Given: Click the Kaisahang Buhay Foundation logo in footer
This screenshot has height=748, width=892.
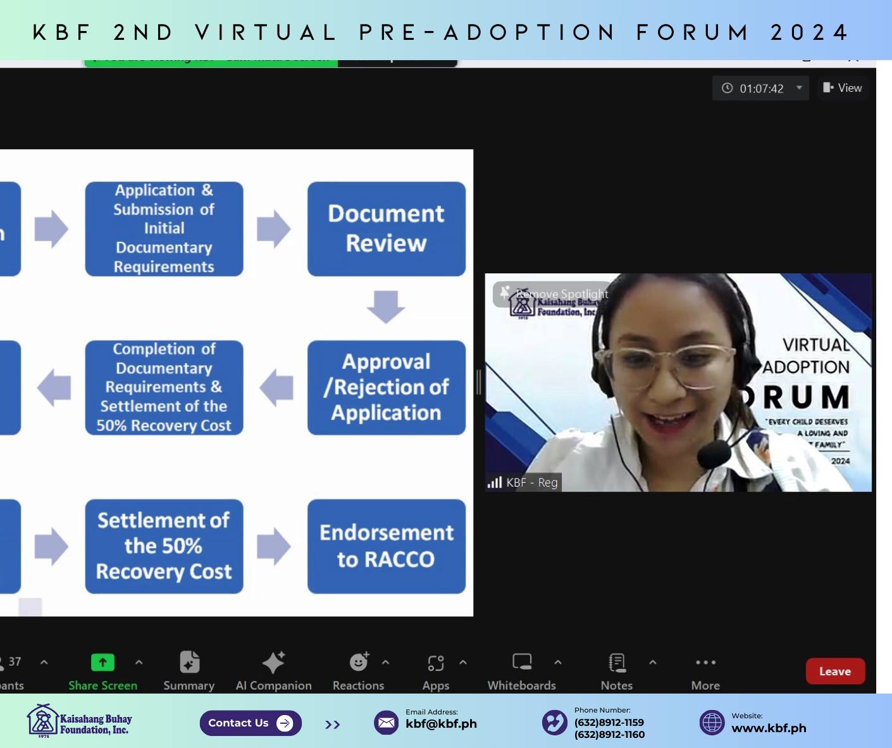Looking at the screenshot, I should pos(80,721).
